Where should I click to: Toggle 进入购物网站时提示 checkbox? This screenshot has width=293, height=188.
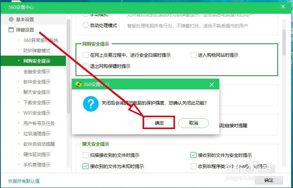[193, 55]
